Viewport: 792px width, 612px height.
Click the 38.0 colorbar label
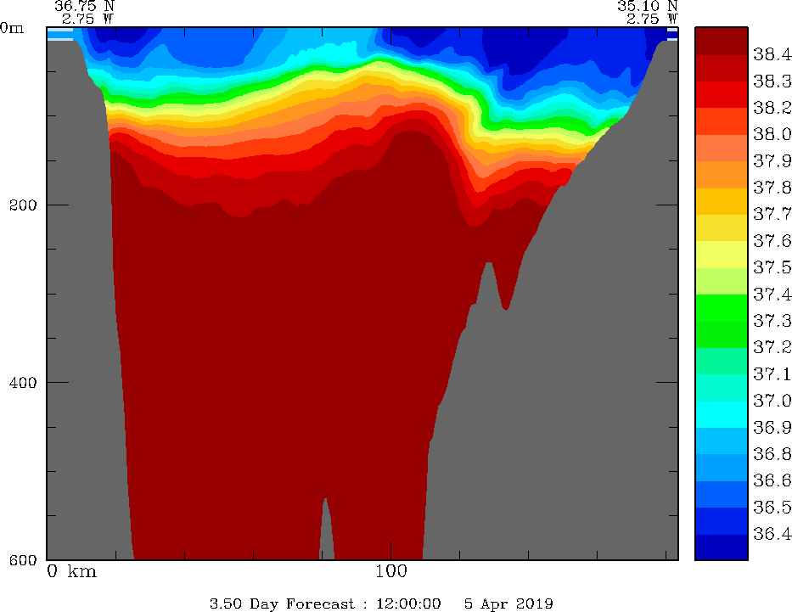tap(772, 134)
